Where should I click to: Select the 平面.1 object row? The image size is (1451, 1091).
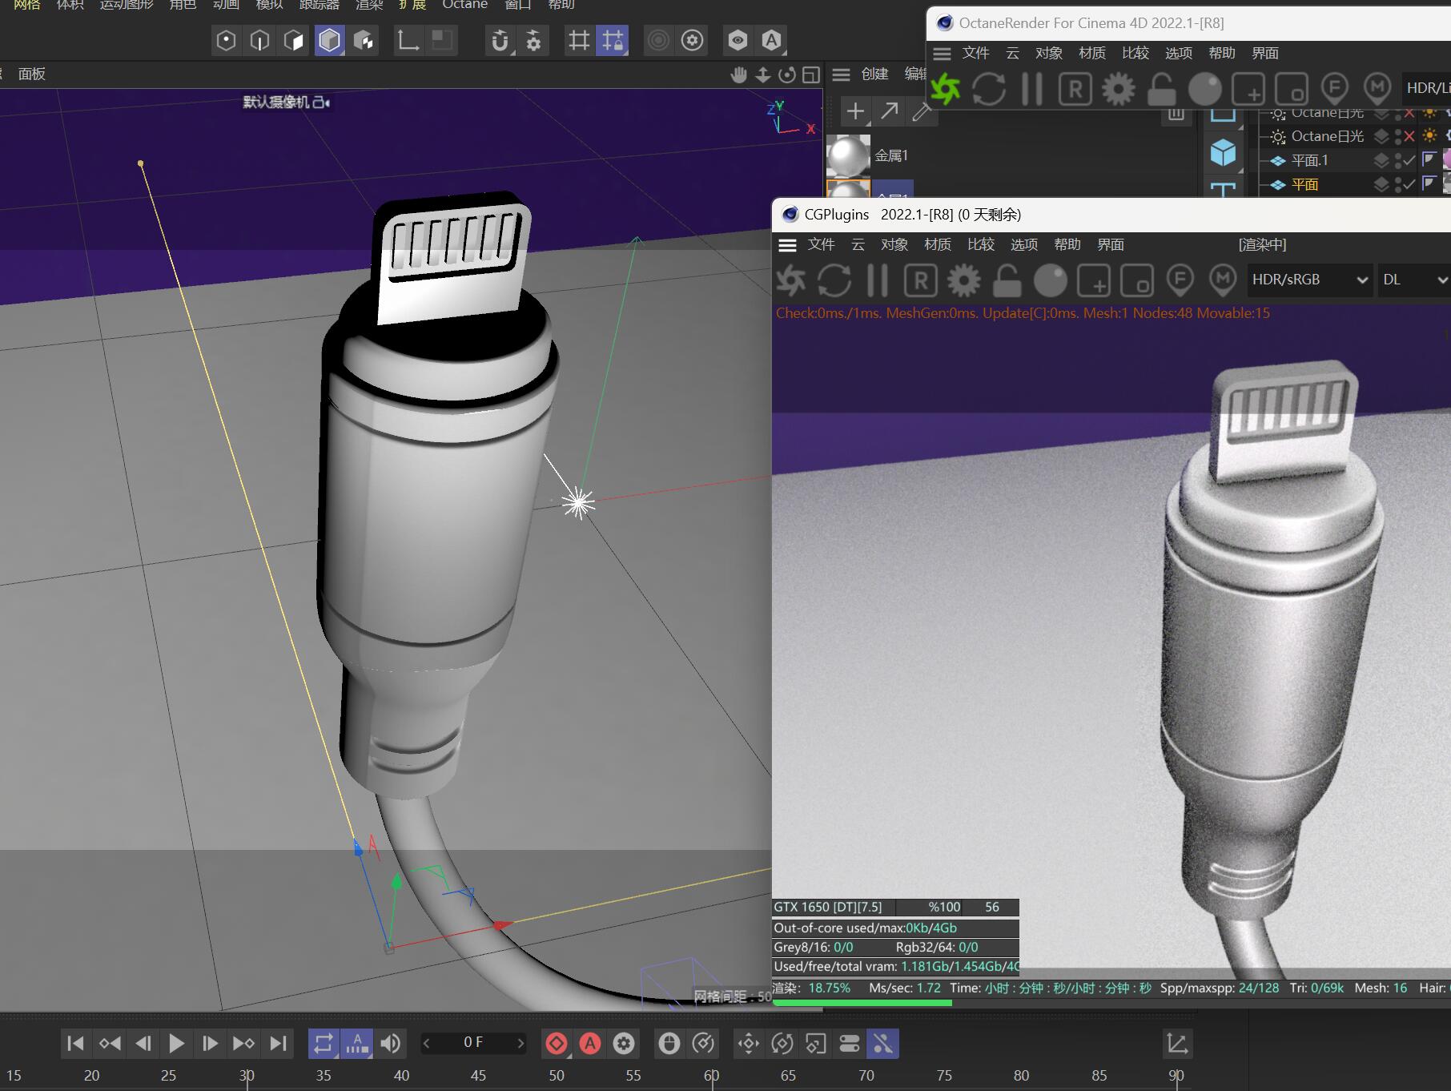click(x=1309, y=160)
